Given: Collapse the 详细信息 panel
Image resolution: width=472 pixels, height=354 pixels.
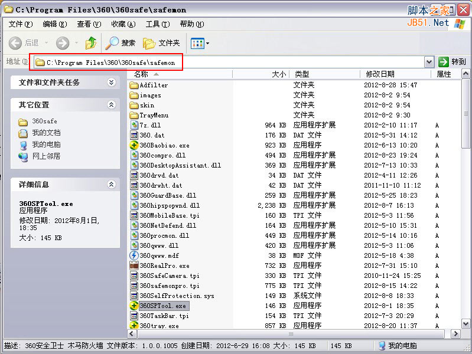Looking at the screenshot, I should pos(112,184).
